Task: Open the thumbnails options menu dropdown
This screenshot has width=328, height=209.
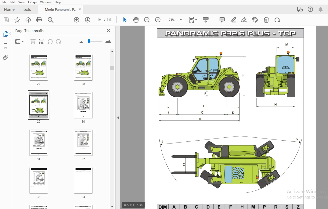Action: click(19, 41)
